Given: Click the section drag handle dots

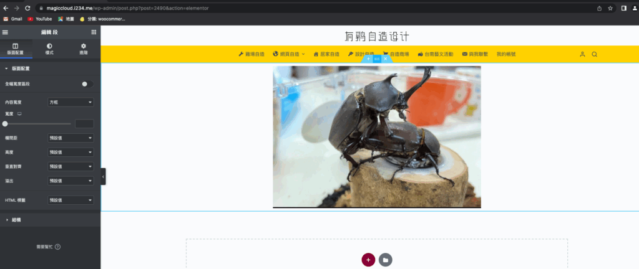Looking at the screenshot, I should (x=377, y=59).
